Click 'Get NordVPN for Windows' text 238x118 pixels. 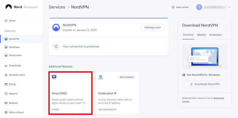[x=203, y=75]
